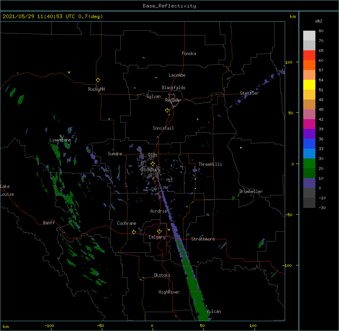Select the yellow V marker northwest of RockyMH

[x=69, y=72]
